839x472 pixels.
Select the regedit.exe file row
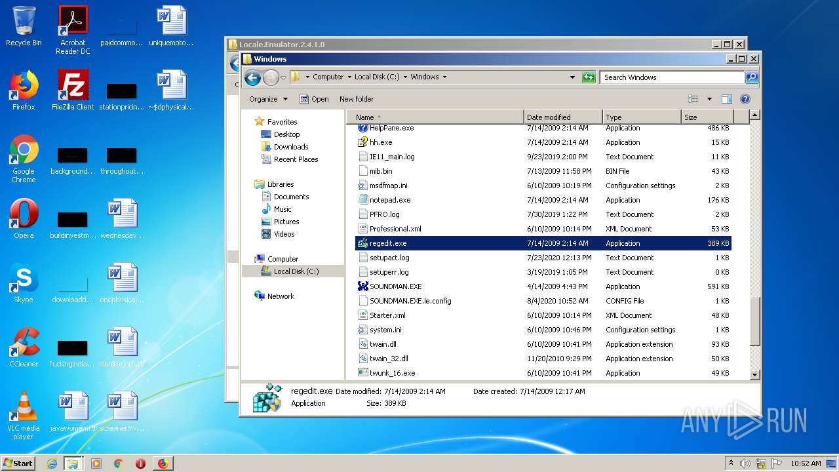(543, 243)
